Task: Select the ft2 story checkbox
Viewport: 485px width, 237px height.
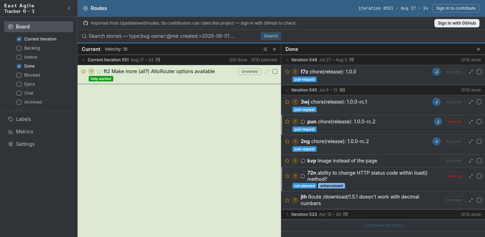Action: click(x=275, y=71)
